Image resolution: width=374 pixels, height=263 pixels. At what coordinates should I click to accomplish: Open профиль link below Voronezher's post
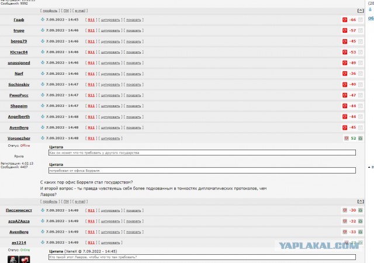[x=50, y=202]
